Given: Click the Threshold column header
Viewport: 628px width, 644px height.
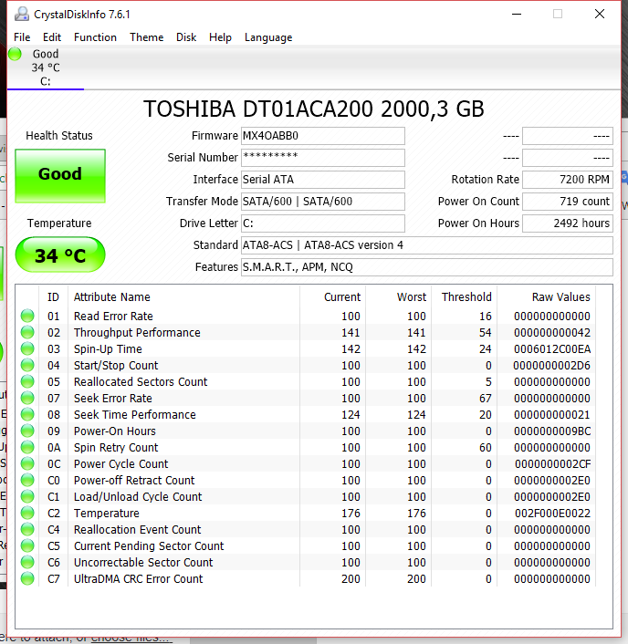Looking at the screenshot, I should (466, 297).
